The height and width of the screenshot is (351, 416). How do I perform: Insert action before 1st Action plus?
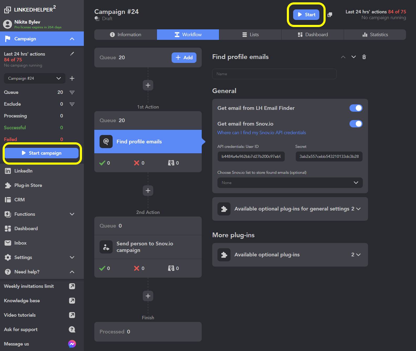point(148,85)
